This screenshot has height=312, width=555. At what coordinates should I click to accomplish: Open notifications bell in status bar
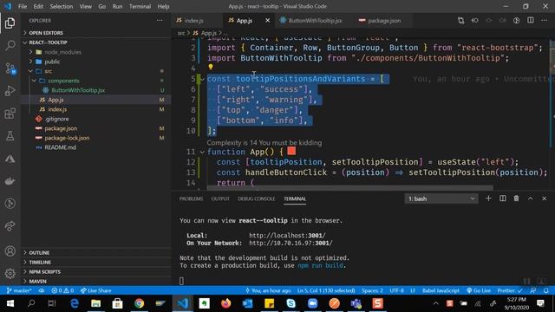546,290
